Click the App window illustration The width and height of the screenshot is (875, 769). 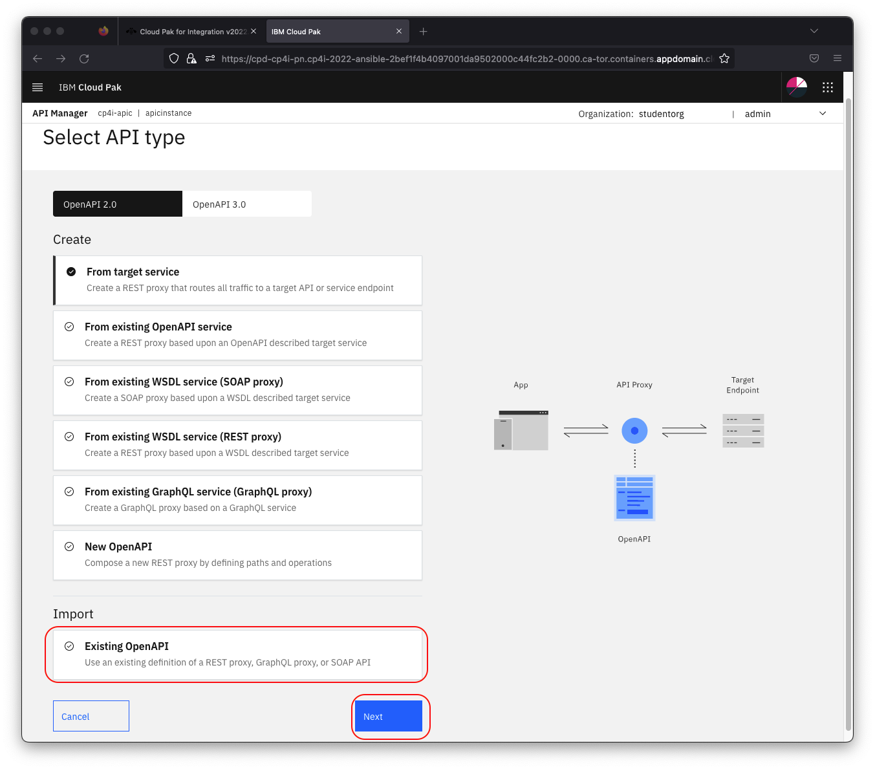(x=521, y=430)
